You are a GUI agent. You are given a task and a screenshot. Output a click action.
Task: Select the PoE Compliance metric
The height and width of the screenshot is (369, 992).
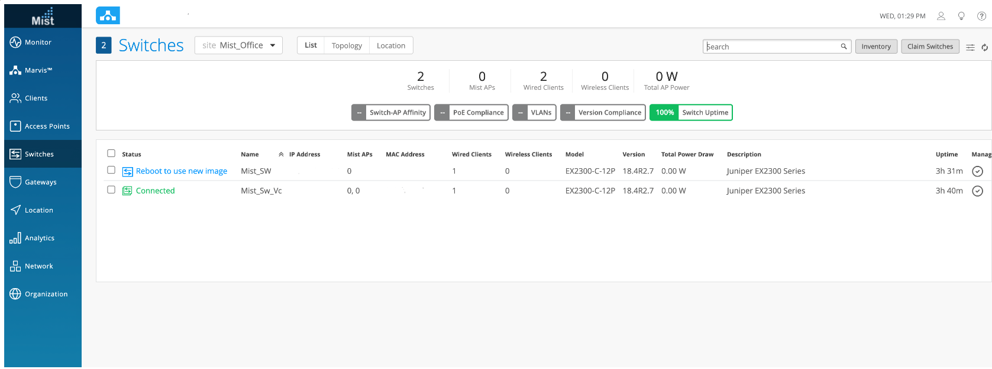(471, 113)
